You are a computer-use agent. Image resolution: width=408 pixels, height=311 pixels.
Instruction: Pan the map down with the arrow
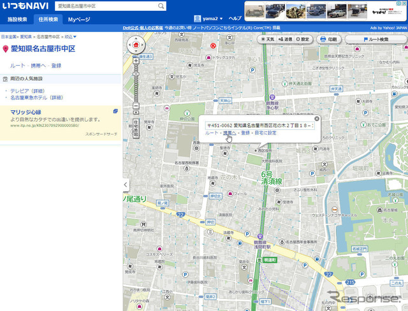[136, 51]
